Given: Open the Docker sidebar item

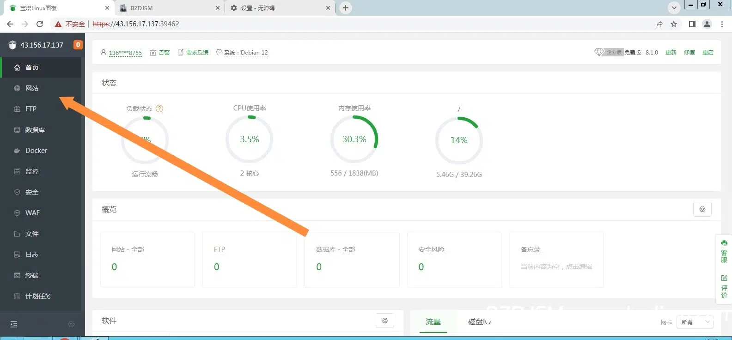Looking at the screenshot, I should (41, 151).
